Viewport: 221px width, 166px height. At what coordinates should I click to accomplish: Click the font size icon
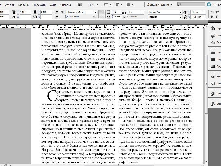click(185, 12)
